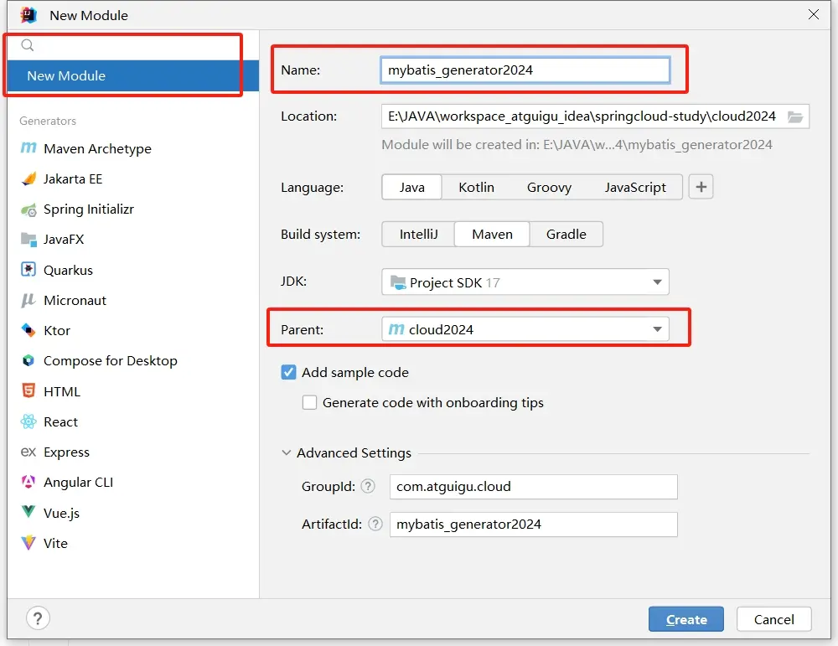The width and height of the screenshot is (838, 646).
Task: Switch build system to Gradle
Action: coord(566,234)
